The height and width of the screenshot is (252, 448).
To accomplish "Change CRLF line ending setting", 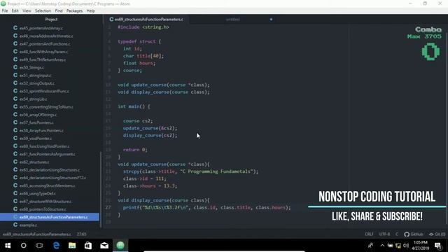I will pos(369,234).
